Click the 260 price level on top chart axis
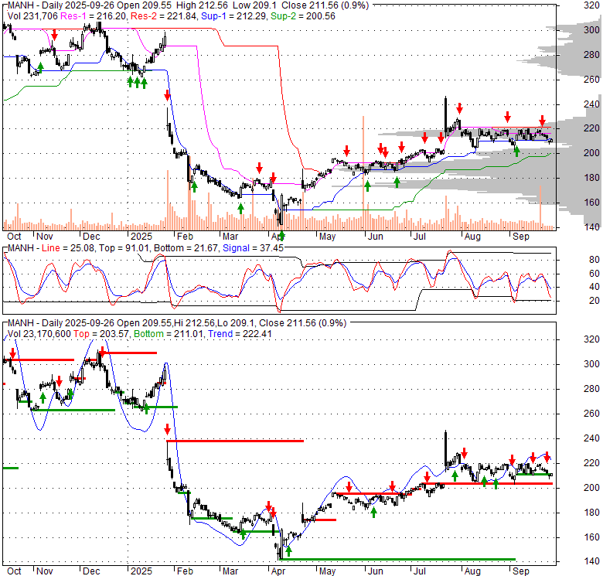This screenshot has width=603, height=576. pos(591,79)
